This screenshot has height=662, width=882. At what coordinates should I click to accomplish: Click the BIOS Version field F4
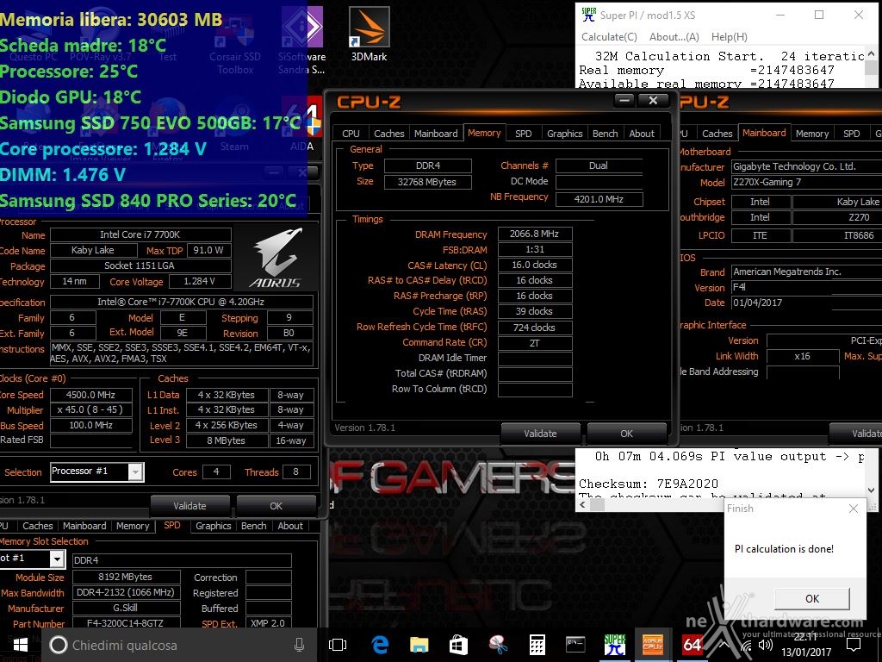point(806,287)
